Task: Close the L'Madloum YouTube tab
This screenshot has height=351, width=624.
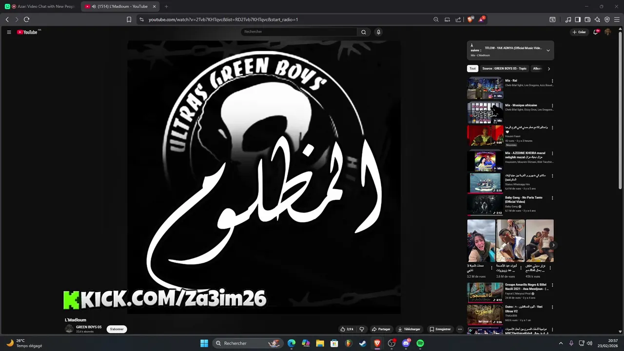Action: [x=154, y=6]
